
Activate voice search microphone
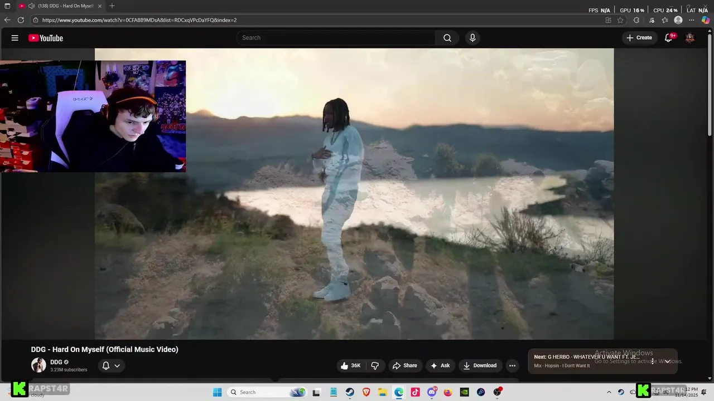472,38
